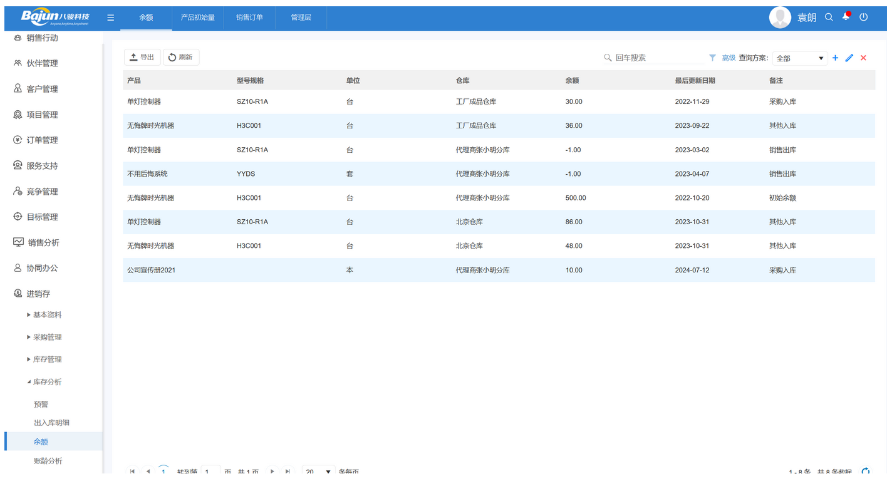The image size is (887, 491).
Task: Click the filter funnel icon
Action: pyautogui.click(x=712, y=58)
